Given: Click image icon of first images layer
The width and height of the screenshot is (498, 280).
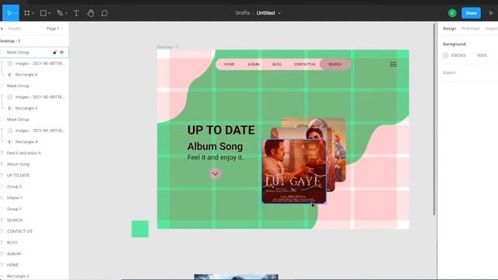Looking at the screenshot, I should tap(10, 64).
